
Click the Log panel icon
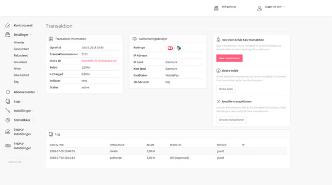[x=51, y=134]
